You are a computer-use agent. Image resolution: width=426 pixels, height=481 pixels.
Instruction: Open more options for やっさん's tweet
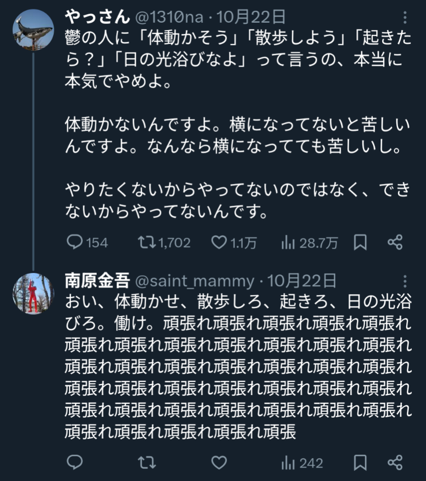[405, 18]
